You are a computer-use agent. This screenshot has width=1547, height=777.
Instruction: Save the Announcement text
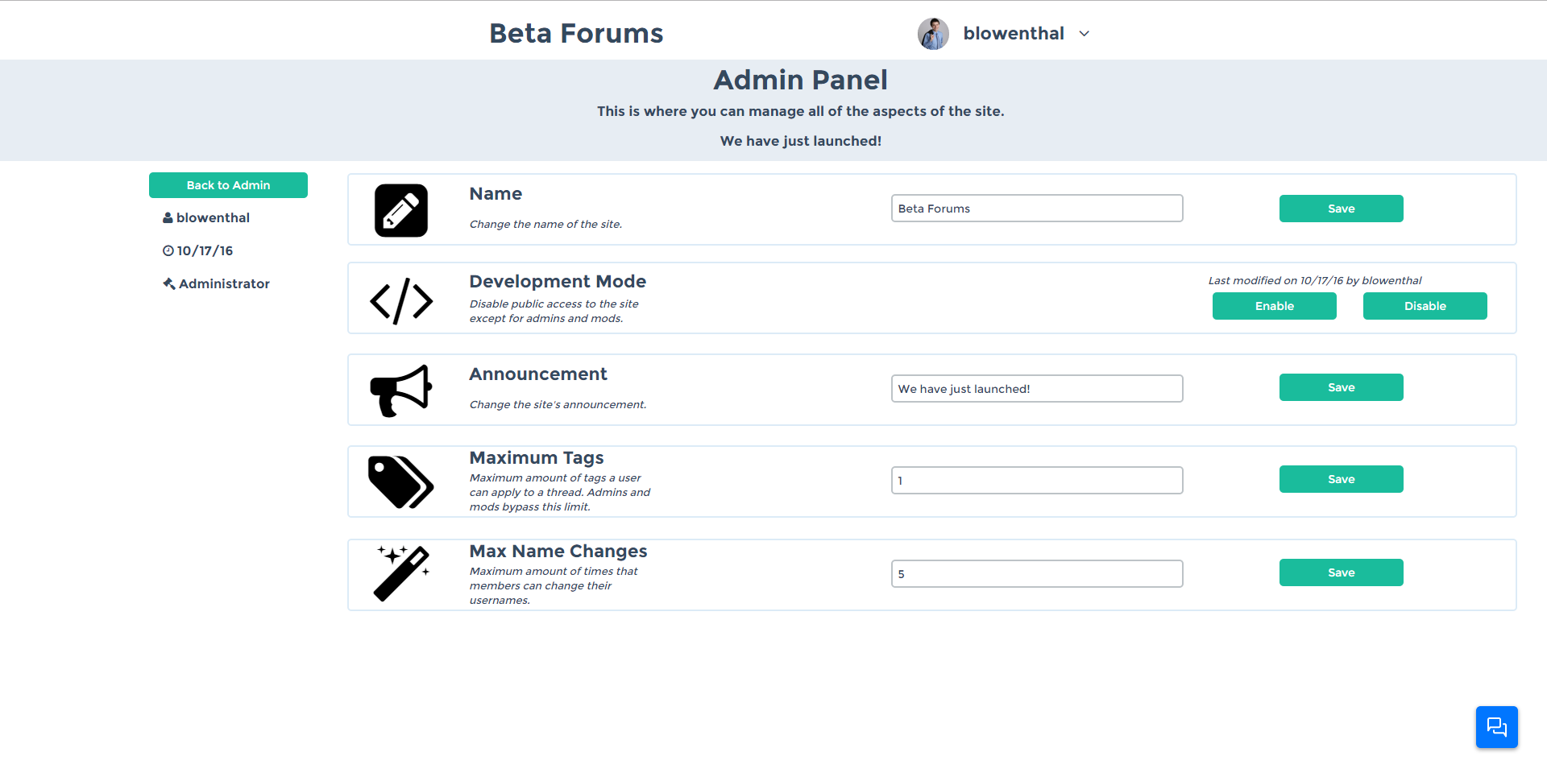[x=1342, y=387]
